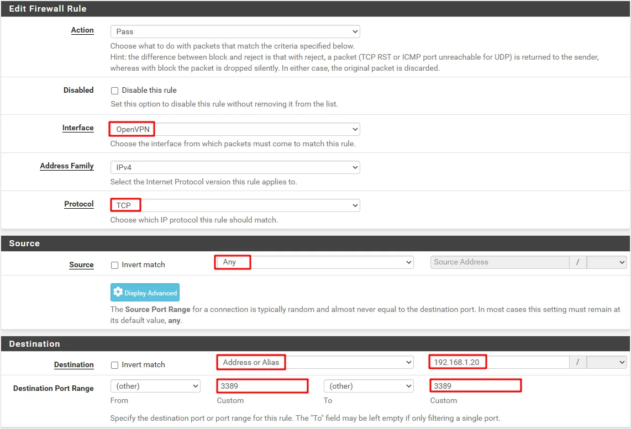Open the Source subnet mask dropdown
The width and height of the screenshot is (631, 429).
[607, 262]
